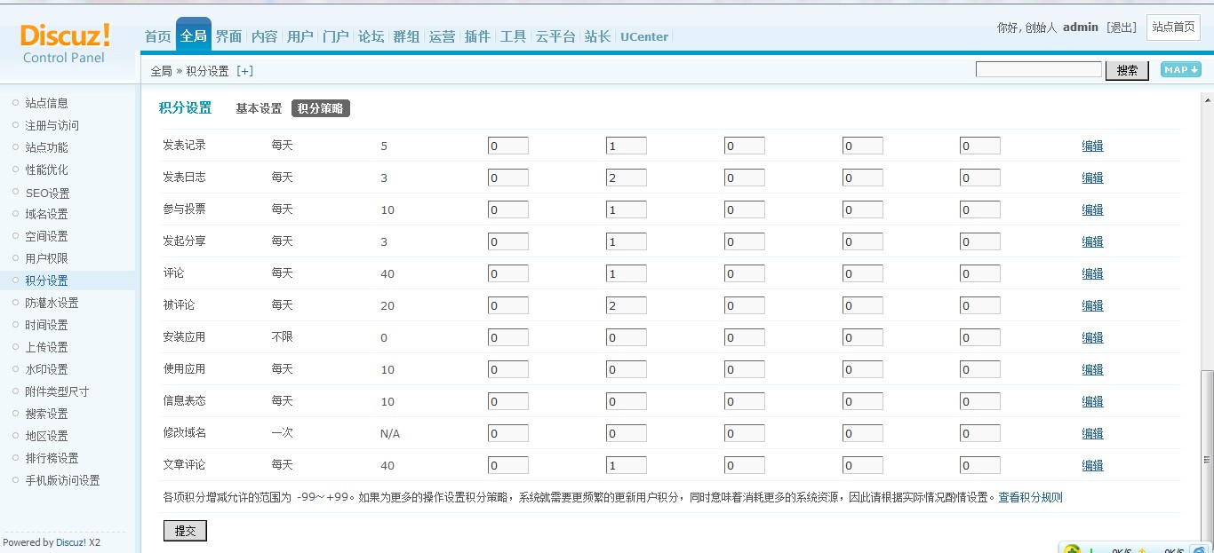Open the 界面 top menu

coord(229,36)
